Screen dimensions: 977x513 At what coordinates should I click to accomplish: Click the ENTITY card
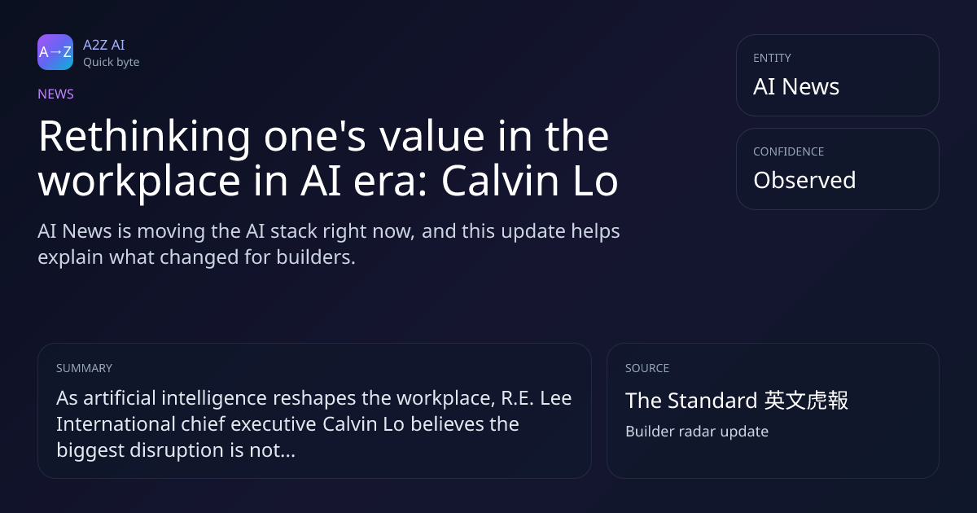[x=838, y=75]
